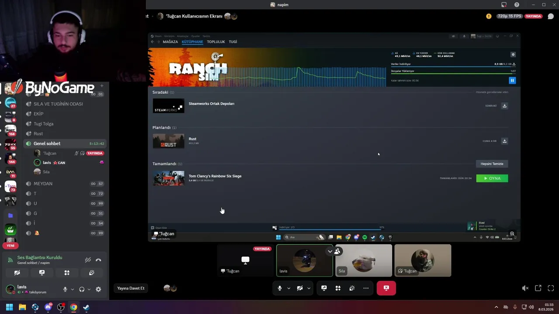Open Windows Start menu

click(9, 307)
